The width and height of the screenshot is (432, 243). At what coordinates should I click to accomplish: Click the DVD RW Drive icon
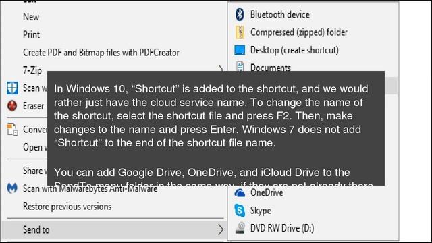240,228
